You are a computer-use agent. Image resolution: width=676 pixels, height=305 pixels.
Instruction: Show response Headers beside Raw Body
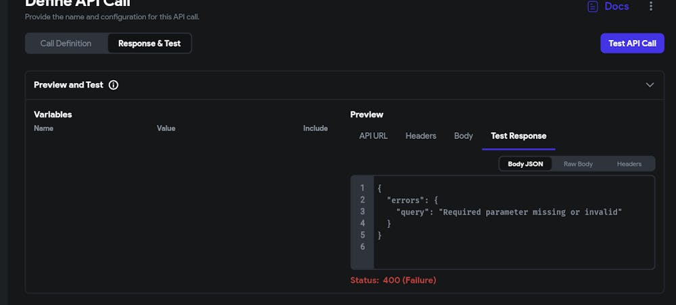pos(629,164)
